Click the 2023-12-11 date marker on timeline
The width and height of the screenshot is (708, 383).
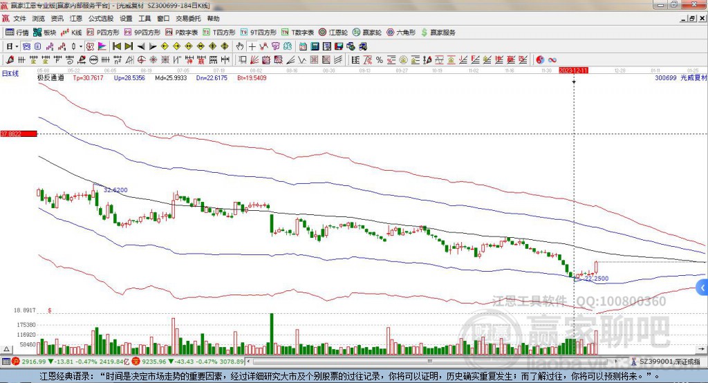point(573,71)
